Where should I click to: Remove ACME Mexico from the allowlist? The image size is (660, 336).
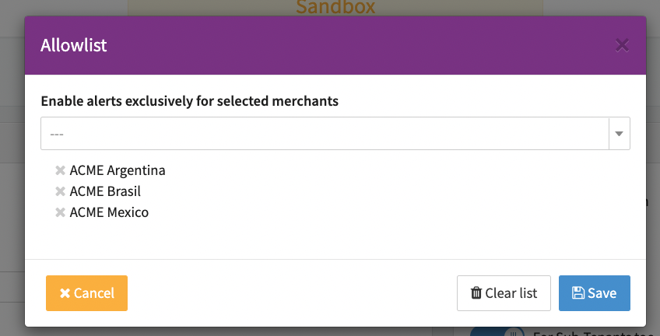[60, 212]
